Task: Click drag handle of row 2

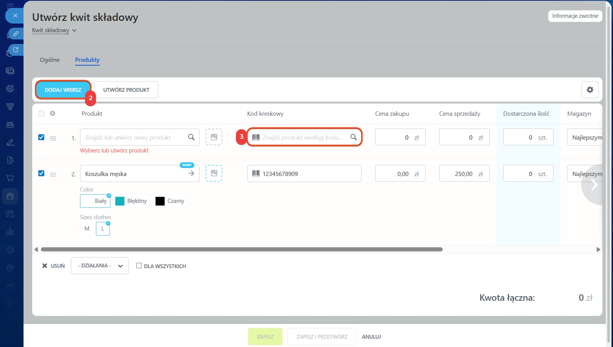Action: pos(53,174)
